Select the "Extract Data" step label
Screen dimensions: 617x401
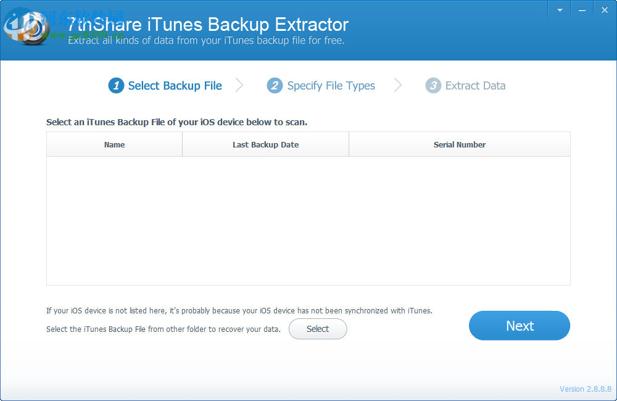[x=475, y=85]
